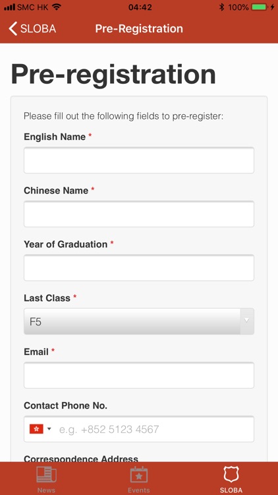Tap the battery indicator icon

260,7
